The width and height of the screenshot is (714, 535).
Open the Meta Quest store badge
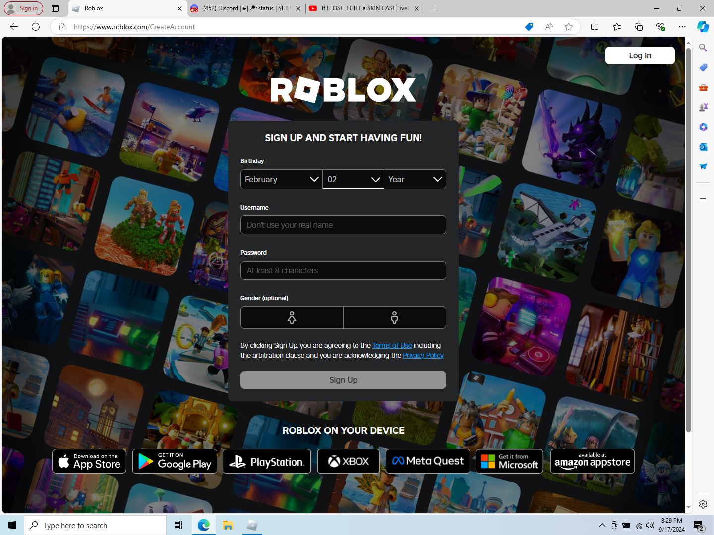click(x=428, y=461)
